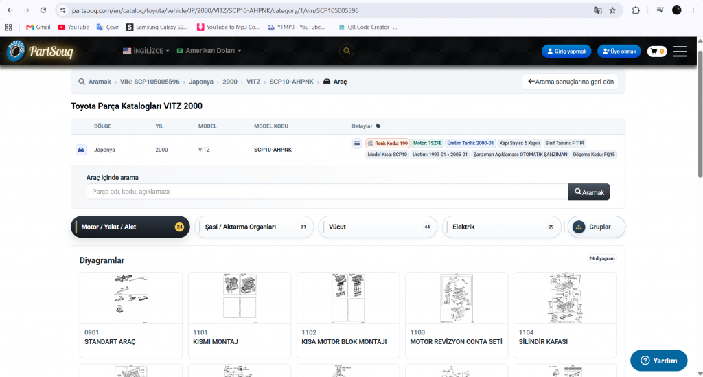This screenshot has width=703, height=377.
Task: Click the PartSouq logo
Action: pos(40,51)
